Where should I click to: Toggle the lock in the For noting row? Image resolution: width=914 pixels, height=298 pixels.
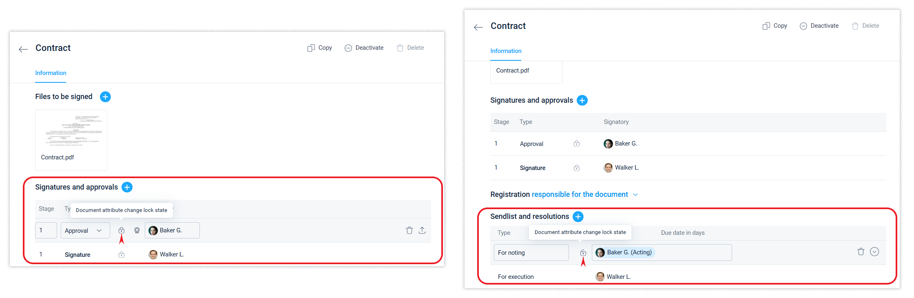[583, 253]
